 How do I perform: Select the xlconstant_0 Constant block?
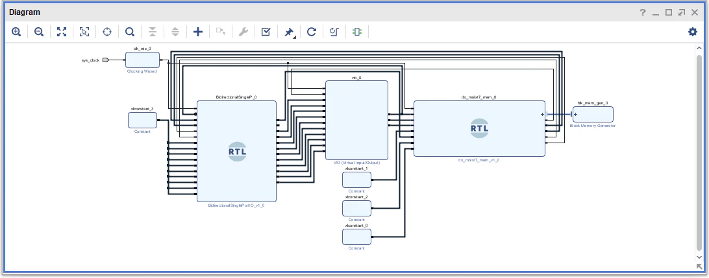356,237
